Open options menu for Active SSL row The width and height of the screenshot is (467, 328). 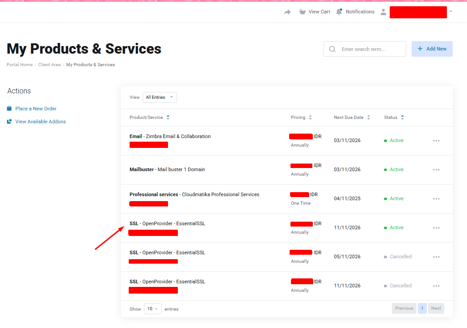pos(436,228)
